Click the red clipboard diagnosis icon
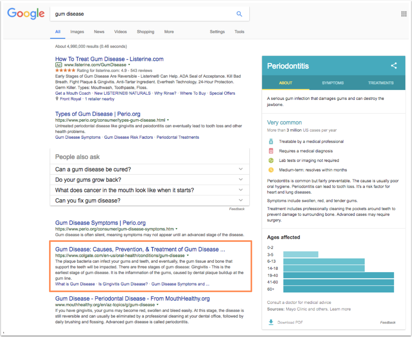Image resolution: width=412 pixels, height=337 pixels. pyautogui.click(x=271, y=151)
